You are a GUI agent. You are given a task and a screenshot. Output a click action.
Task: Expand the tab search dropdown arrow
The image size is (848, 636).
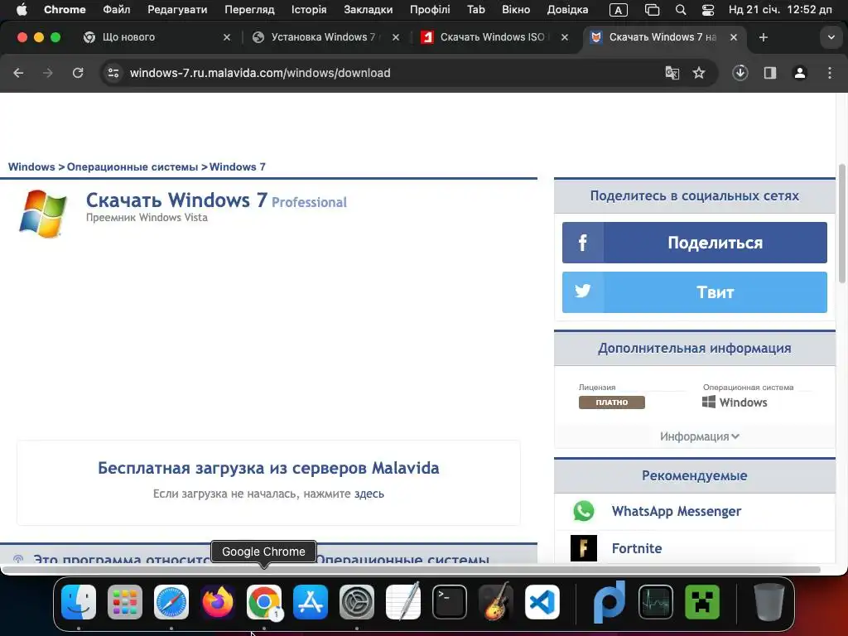click(831, 37)
